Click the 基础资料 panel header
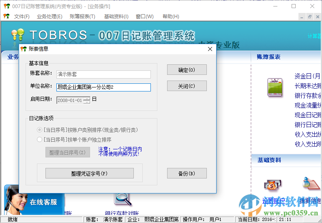Viewport: 322px width, 223px height. point(269,160)
